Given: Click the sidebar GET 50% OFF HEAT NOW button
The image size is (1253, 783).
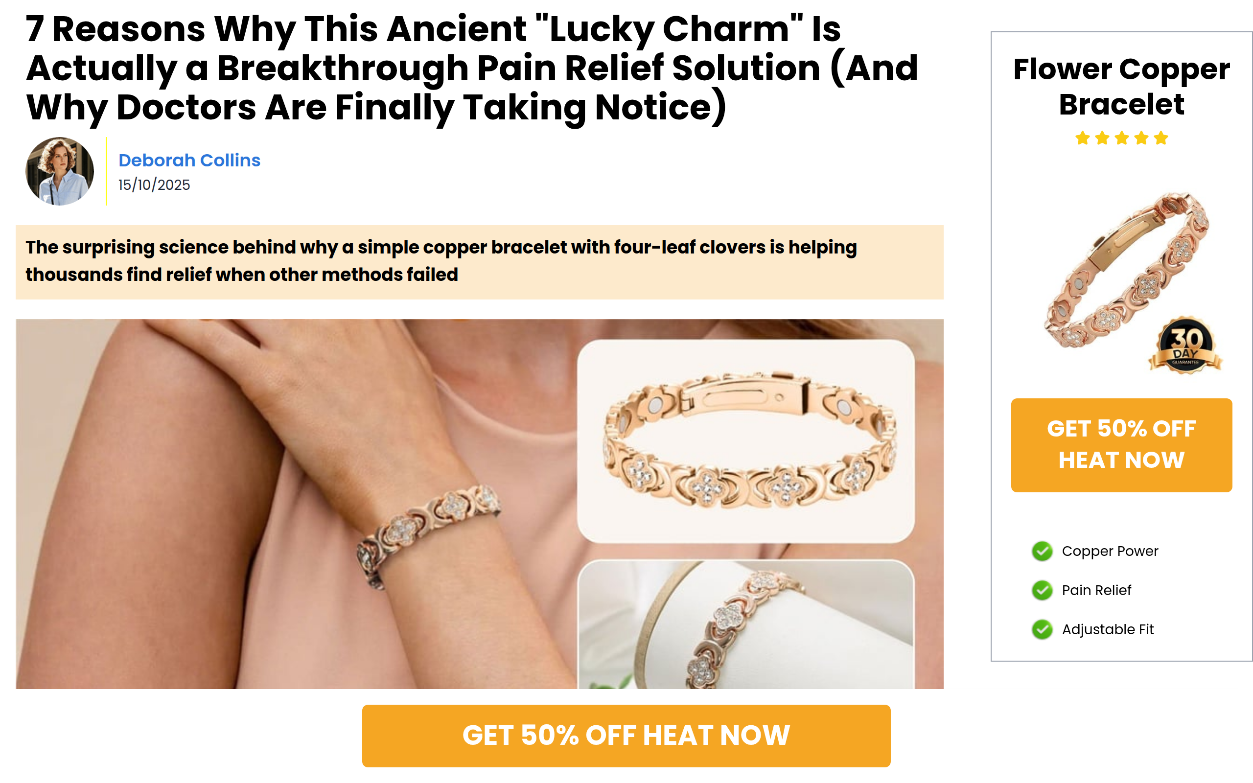Looking at the screenshot, I should [x=1121, y=445].
